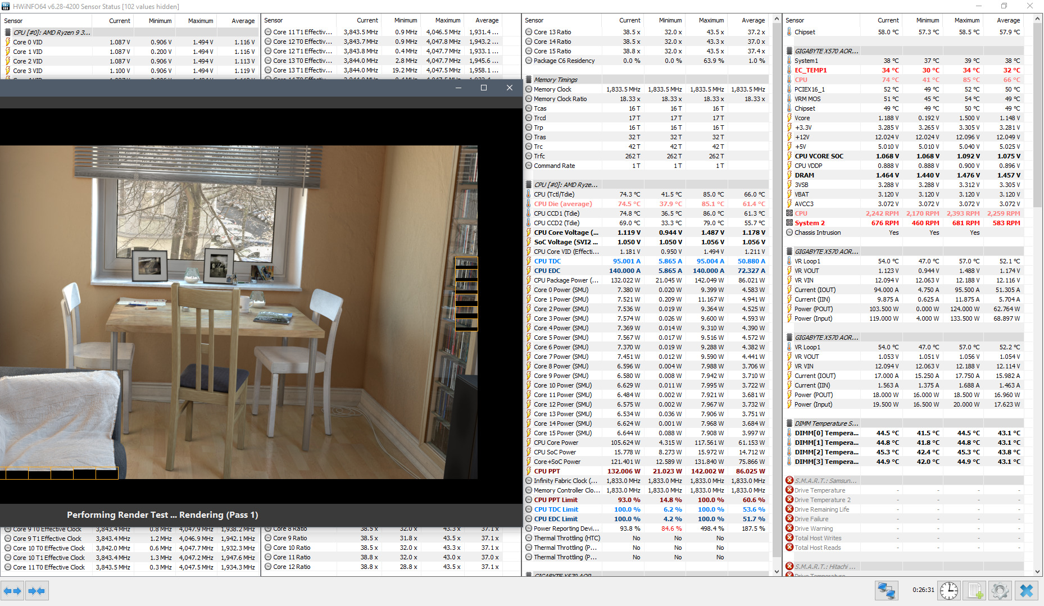
Task: Select the Infinity Fabric Clock row
Action: pyautogui.click(x=645, y=481)
